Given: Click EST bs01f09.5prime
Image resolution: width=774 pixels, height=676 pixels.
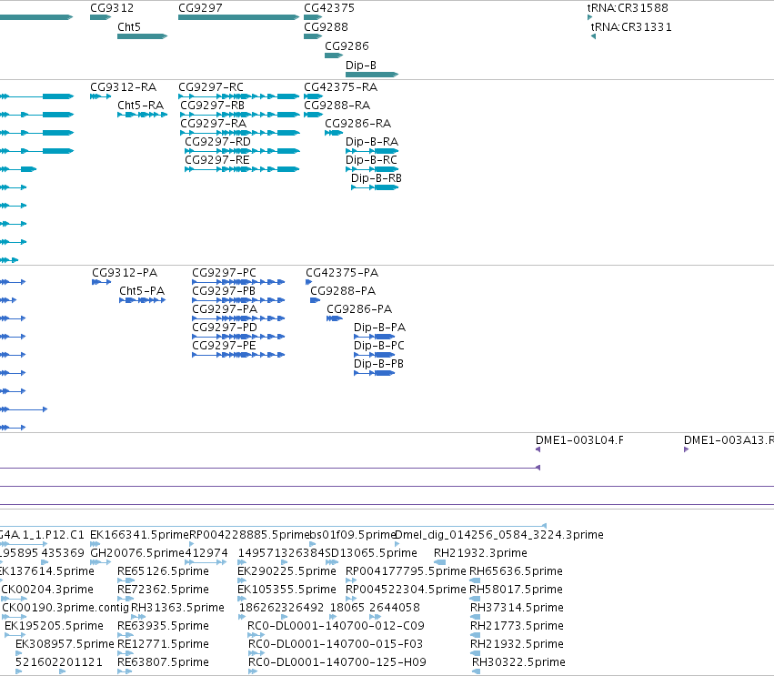Looking at the screenshot, I should tap(353, 535).
